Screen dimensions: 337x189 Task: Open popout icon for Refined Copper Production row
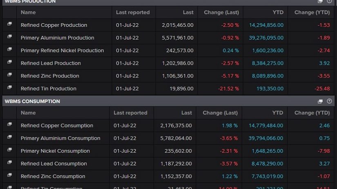[9, 24]
